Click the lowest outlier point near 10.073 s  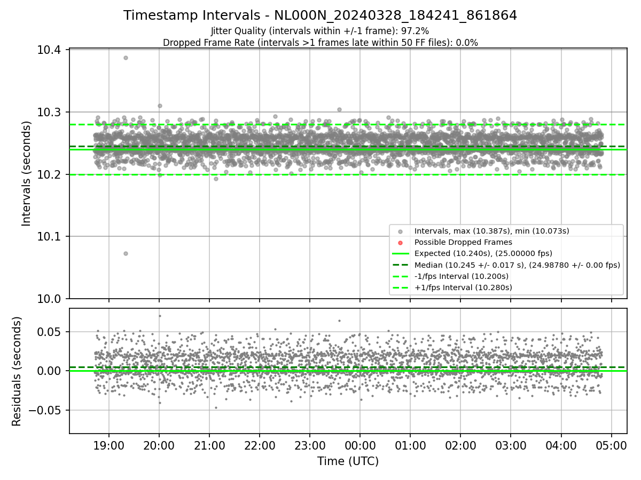pos(126,253)
